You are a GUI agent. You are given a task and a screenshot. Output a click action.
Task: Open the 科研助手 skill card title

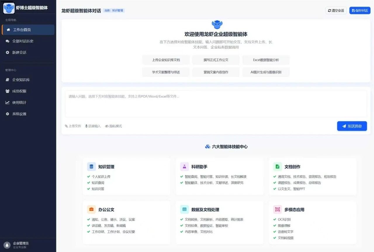click(199, 167)
